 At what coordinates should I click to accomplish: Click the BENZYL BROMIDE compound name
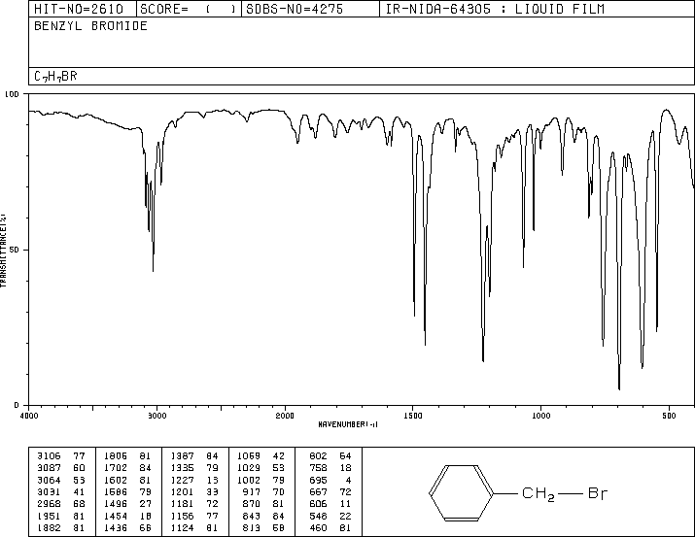coord(90,26)
